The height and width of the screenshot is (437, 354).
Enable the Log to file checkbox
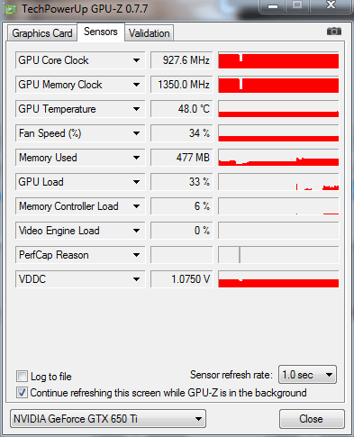click(22, 377)
